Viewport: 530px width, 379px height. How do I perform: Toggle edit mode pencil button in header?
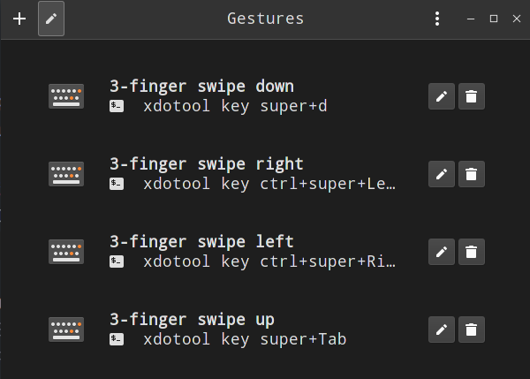(51, 19)
